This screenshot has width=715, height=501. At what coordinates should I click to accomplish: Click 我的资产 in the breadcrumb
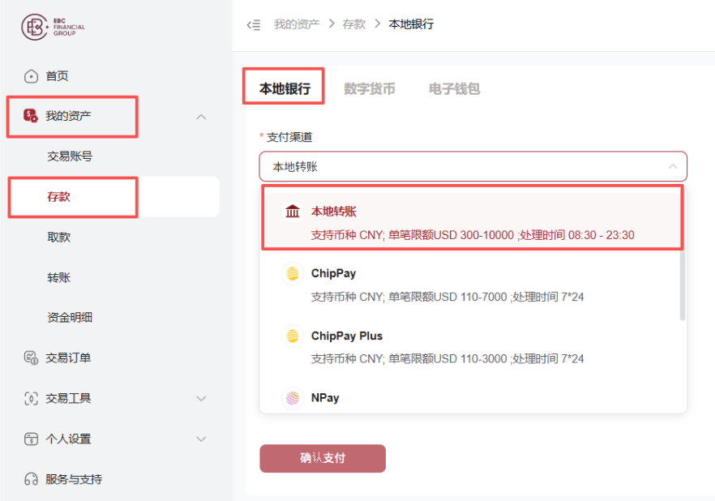pos(297,24)
